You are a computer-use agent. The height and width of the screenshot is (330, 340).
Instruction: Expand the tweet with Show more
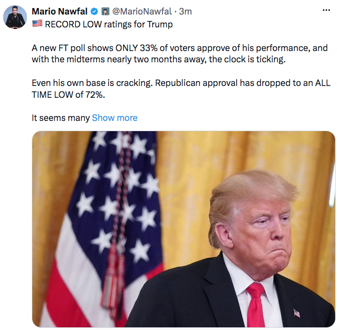(115, 118)
